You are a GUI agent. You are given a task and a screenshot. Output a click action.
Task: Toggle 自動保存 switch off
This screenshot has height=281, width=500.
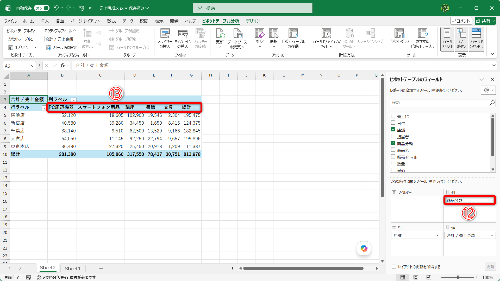(x=42, y=8)
